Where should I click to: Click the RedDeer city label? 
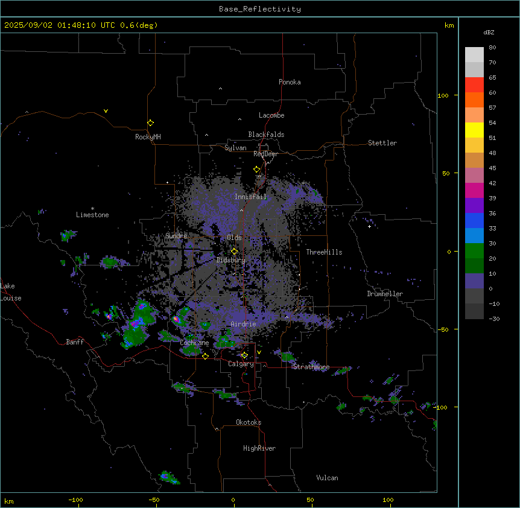265,154
